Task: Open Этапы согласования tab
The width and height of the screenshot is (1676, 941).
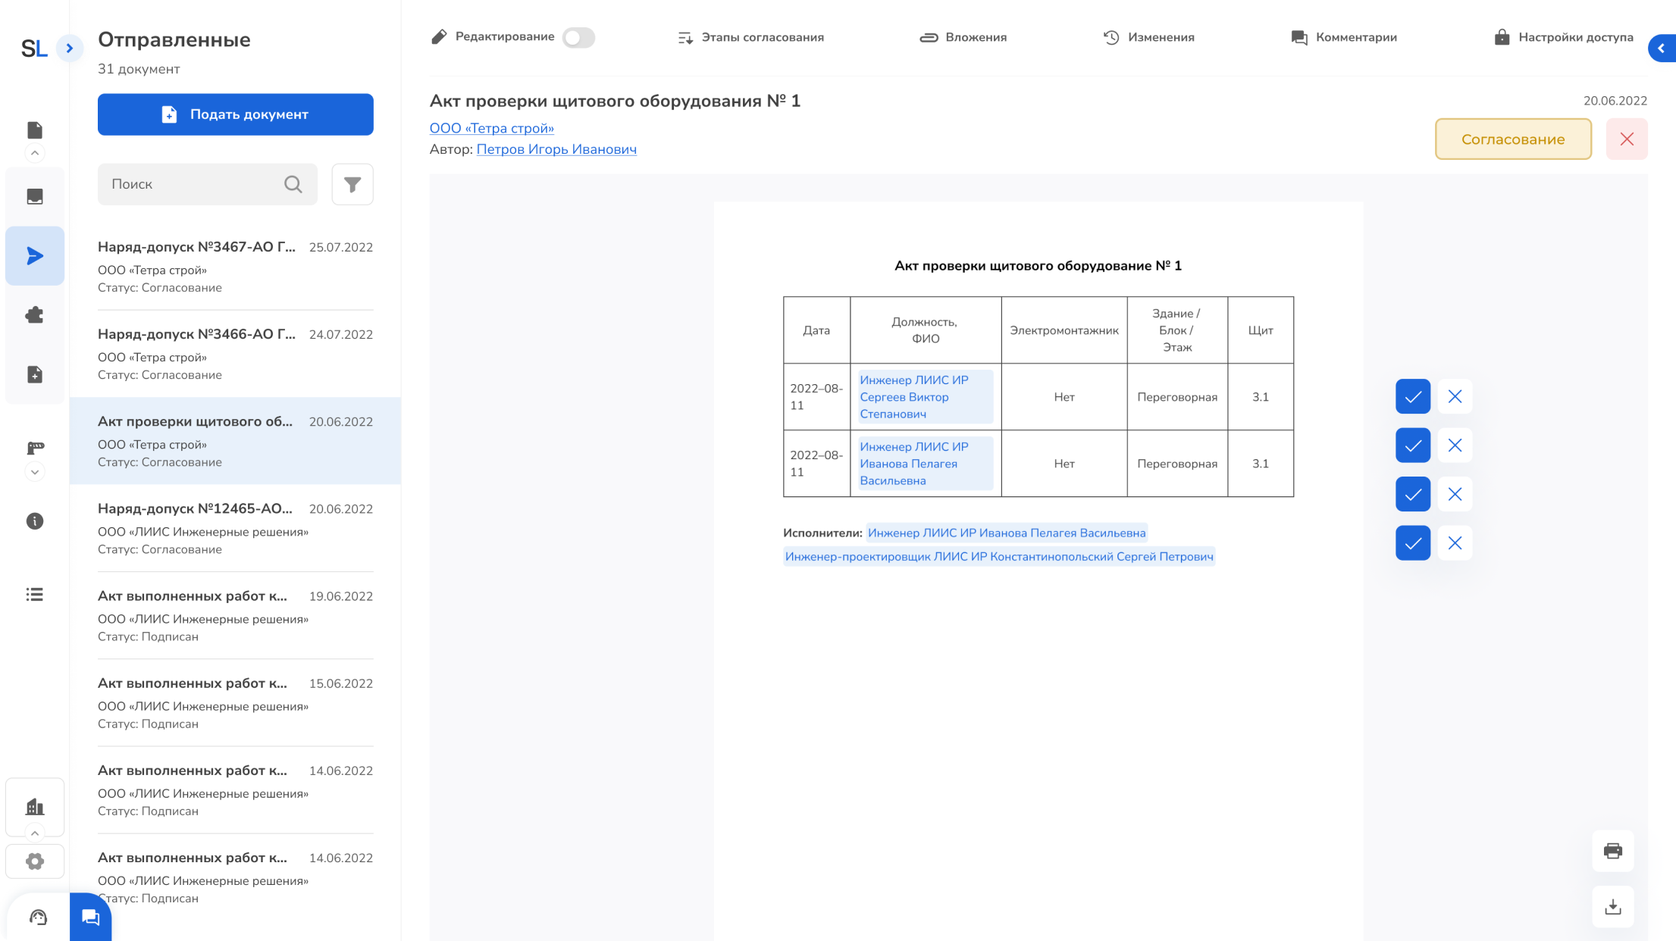Action: click(x=750, y=38)
